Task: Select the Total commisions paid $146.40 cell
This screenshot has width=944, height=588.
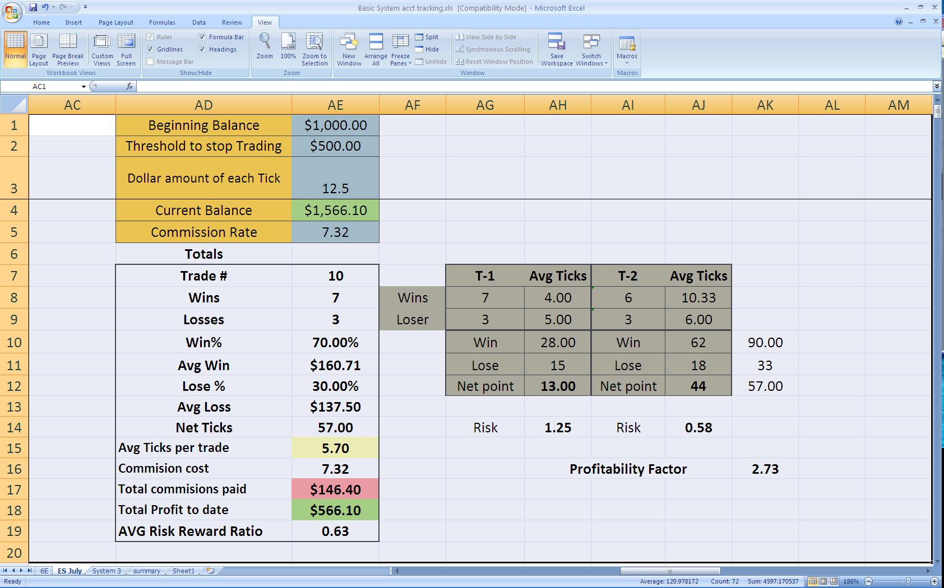Action: click(x=335, y=489)
